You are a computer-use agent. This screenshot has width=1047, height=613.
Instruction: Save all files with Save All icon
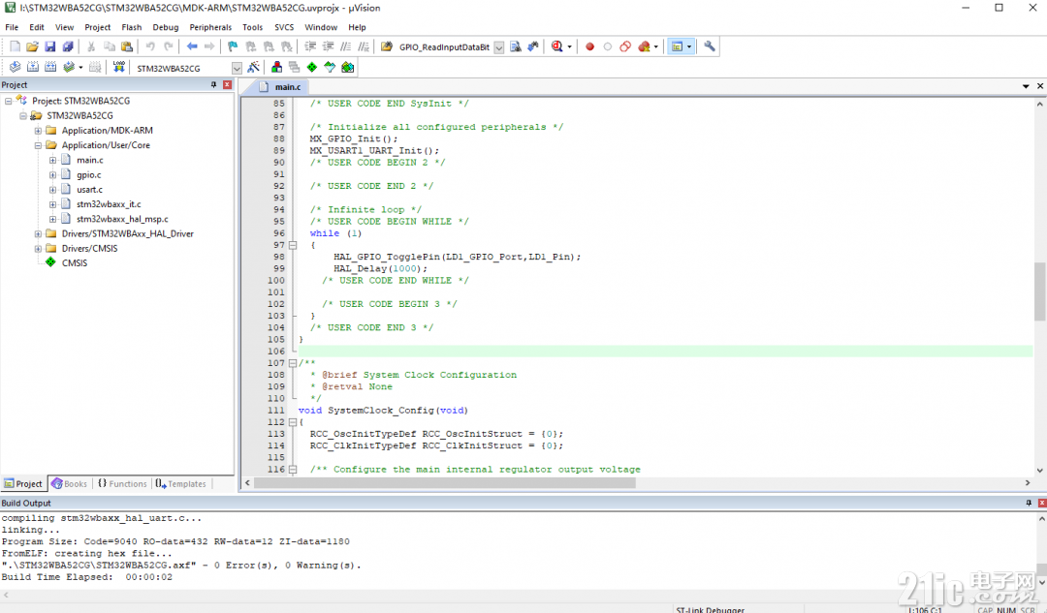click(68, 46)
